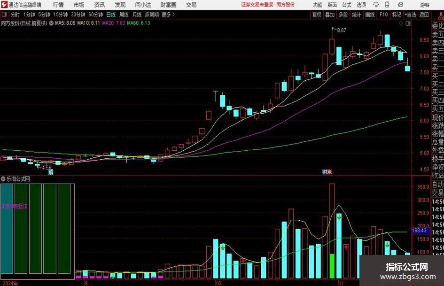Open the 资讯 menu

coord(100,5)
